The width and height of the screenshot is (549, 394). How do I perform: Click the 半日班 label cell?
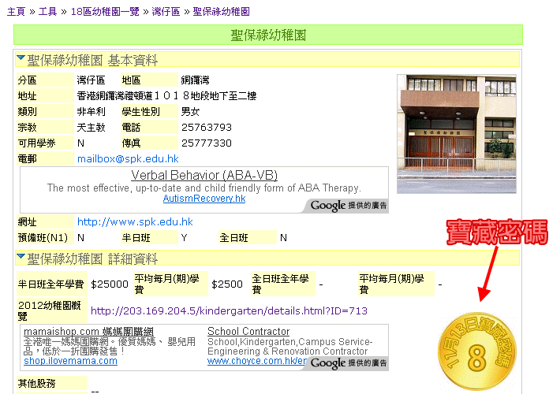click(149, 238)
